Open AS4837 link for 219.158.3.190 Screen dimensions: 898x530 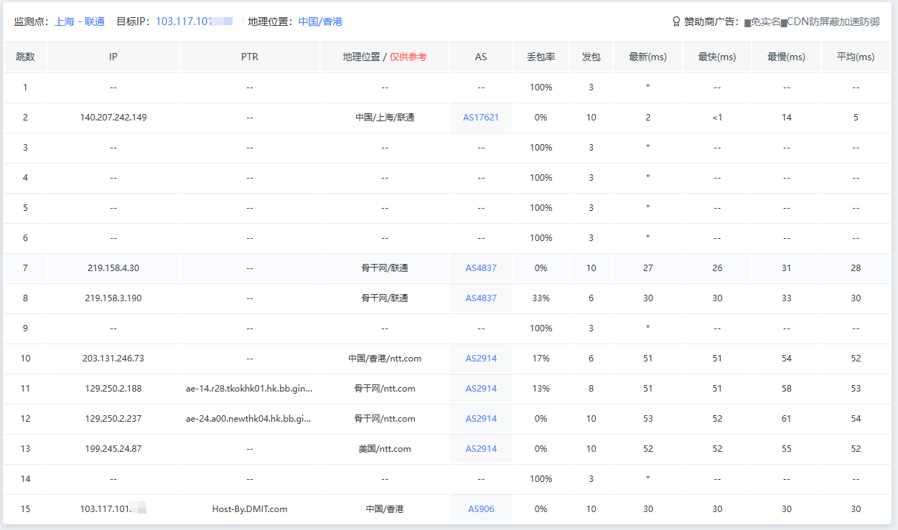coord(481,298)
